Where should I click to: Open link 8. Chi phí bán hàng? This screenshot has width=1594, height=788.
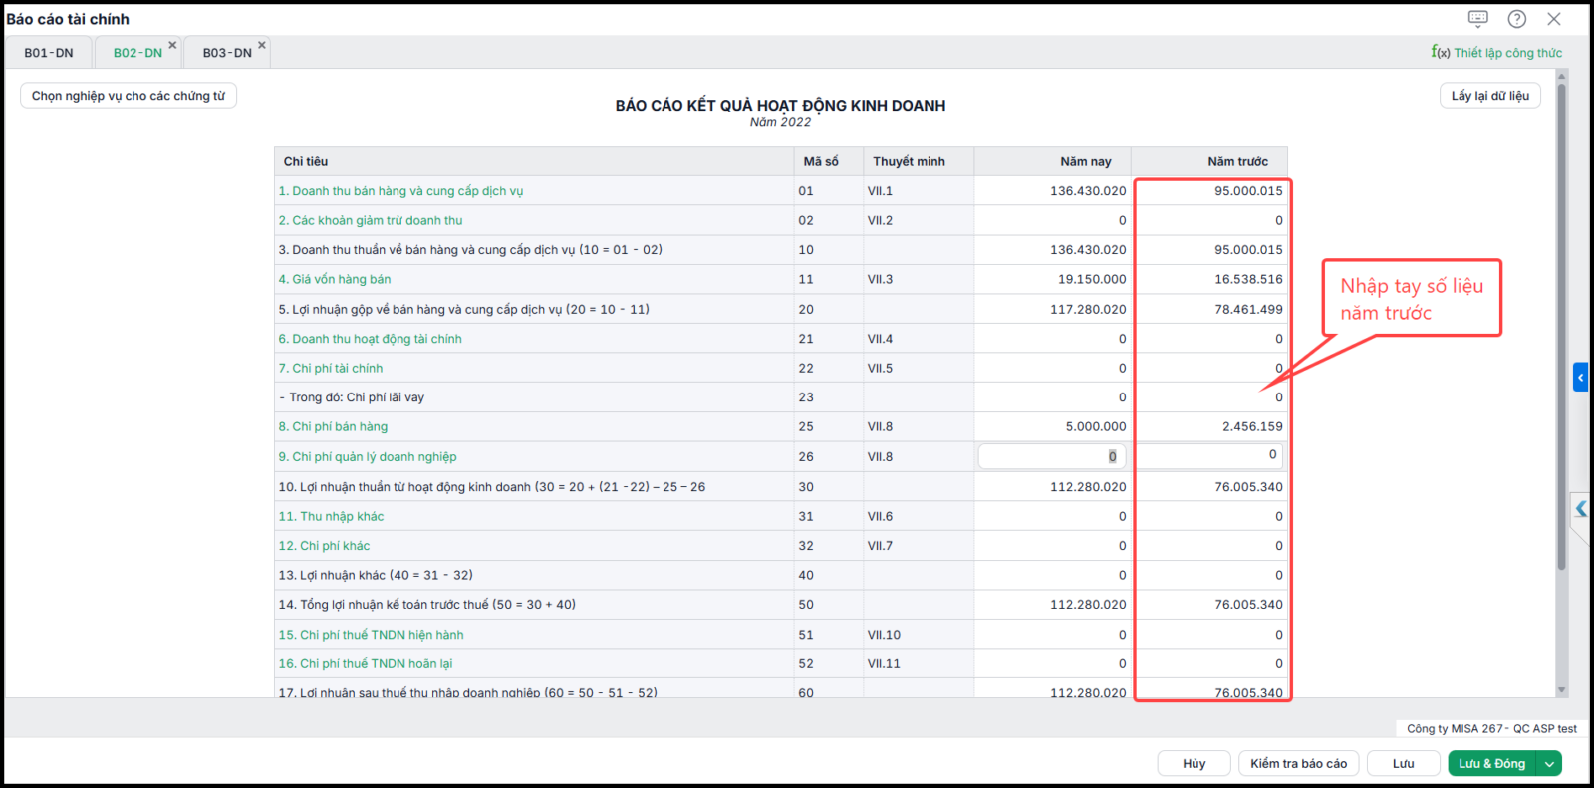333,427
